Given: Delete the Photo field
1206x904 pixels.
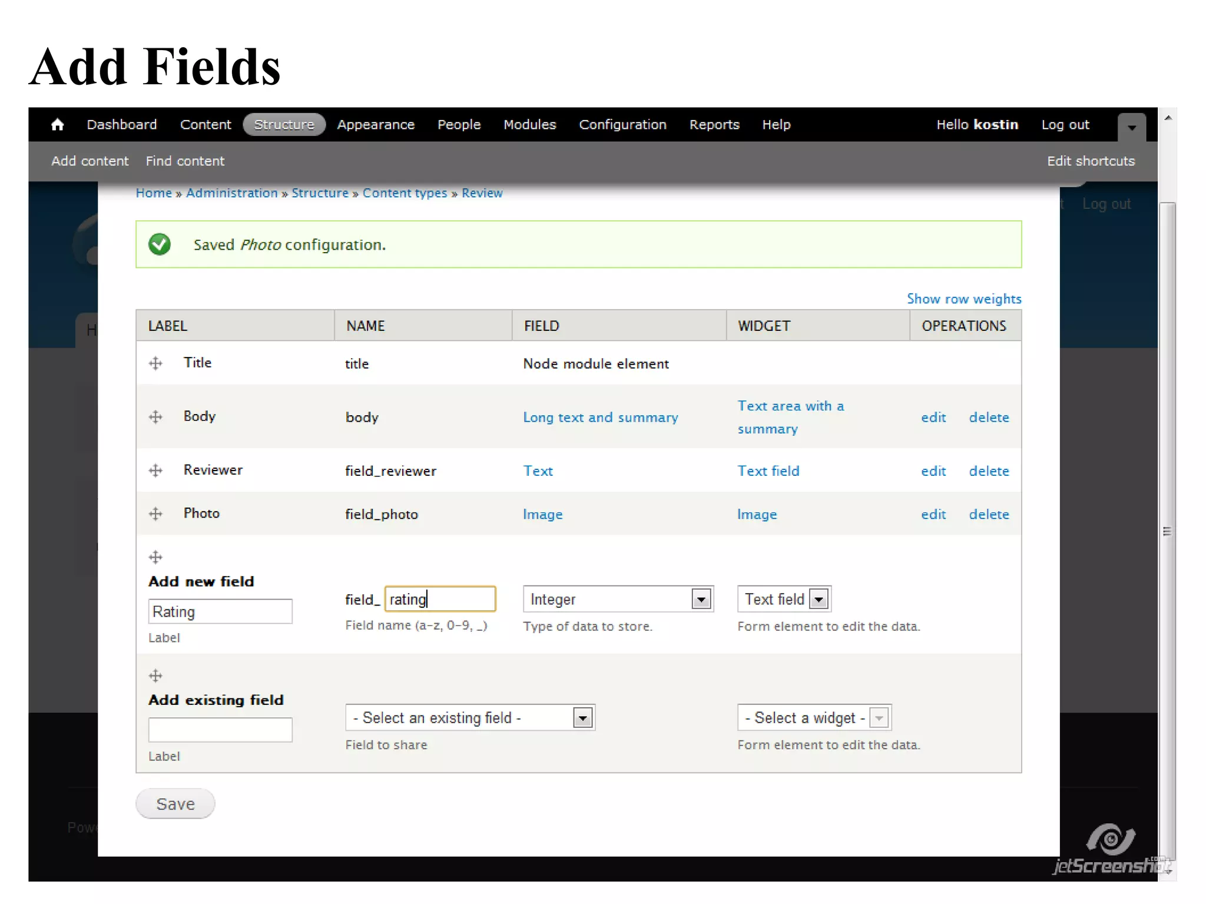Looking at the screenshot, I should (989, 515).
